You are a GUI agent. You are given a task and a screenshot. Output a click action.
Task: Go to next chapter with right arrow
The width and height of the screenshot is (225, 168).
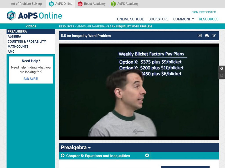pos(147,155)
